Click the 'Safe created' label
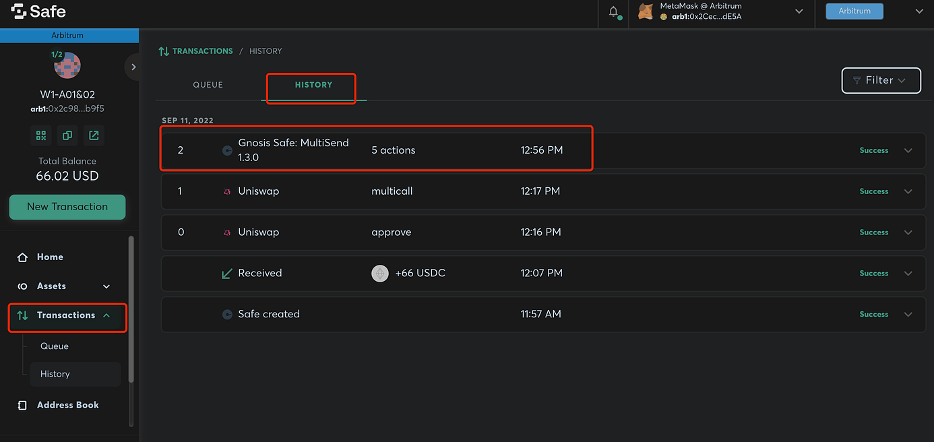The height and width of the screenshot is (442, 934). point(269,315)
